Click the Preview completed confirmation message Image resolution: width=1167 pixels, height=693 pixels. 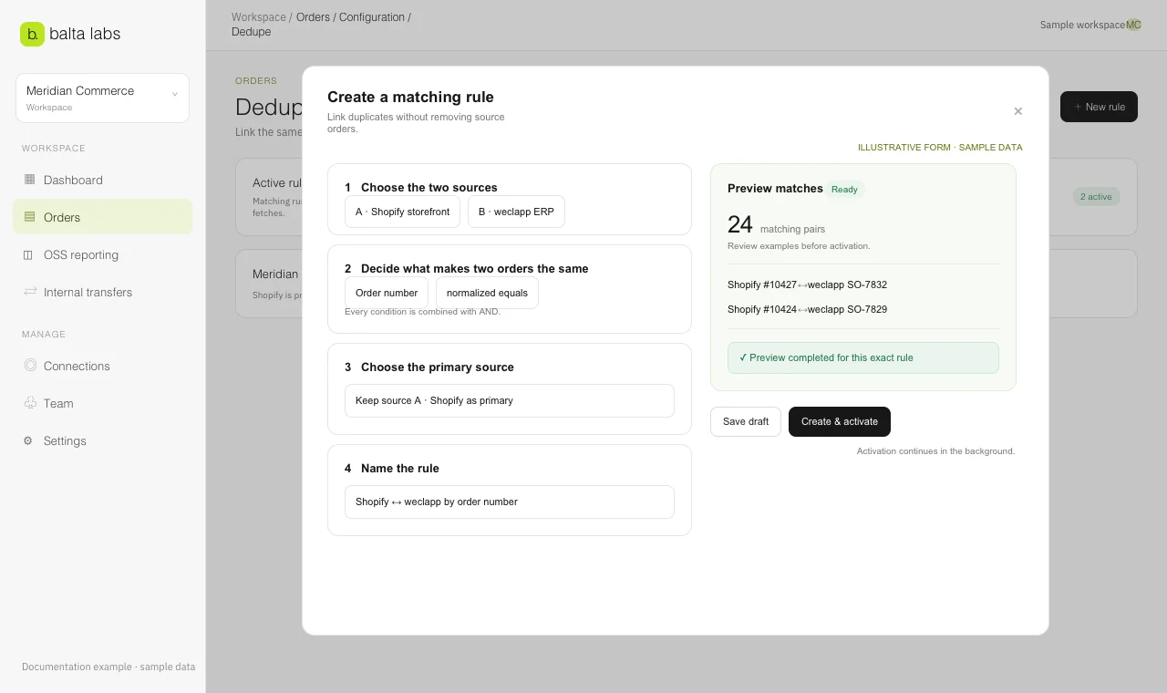[863, 357]
